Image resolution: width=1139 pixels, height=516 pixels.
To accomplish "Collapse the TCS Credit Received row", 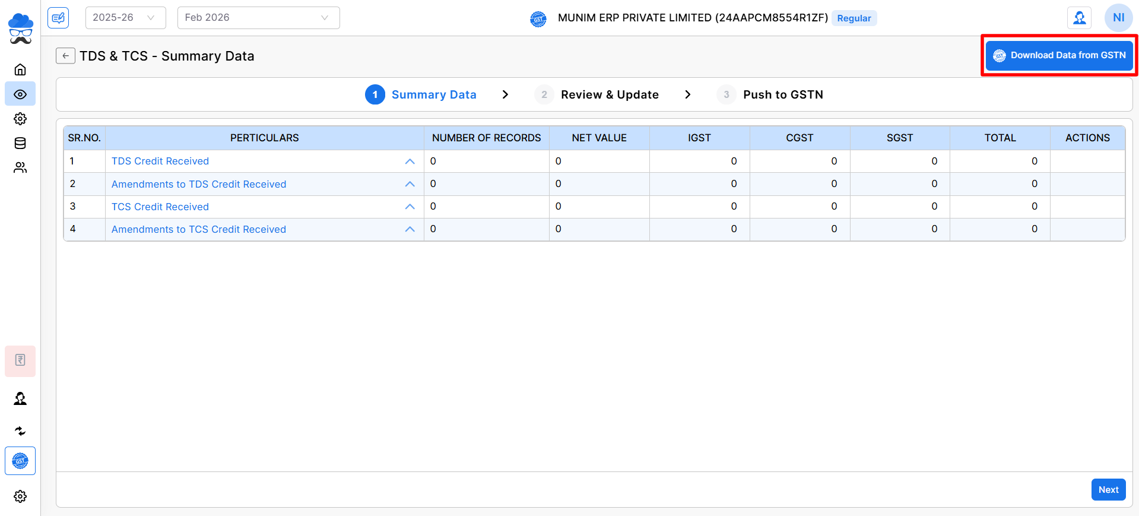I will 410,207.
